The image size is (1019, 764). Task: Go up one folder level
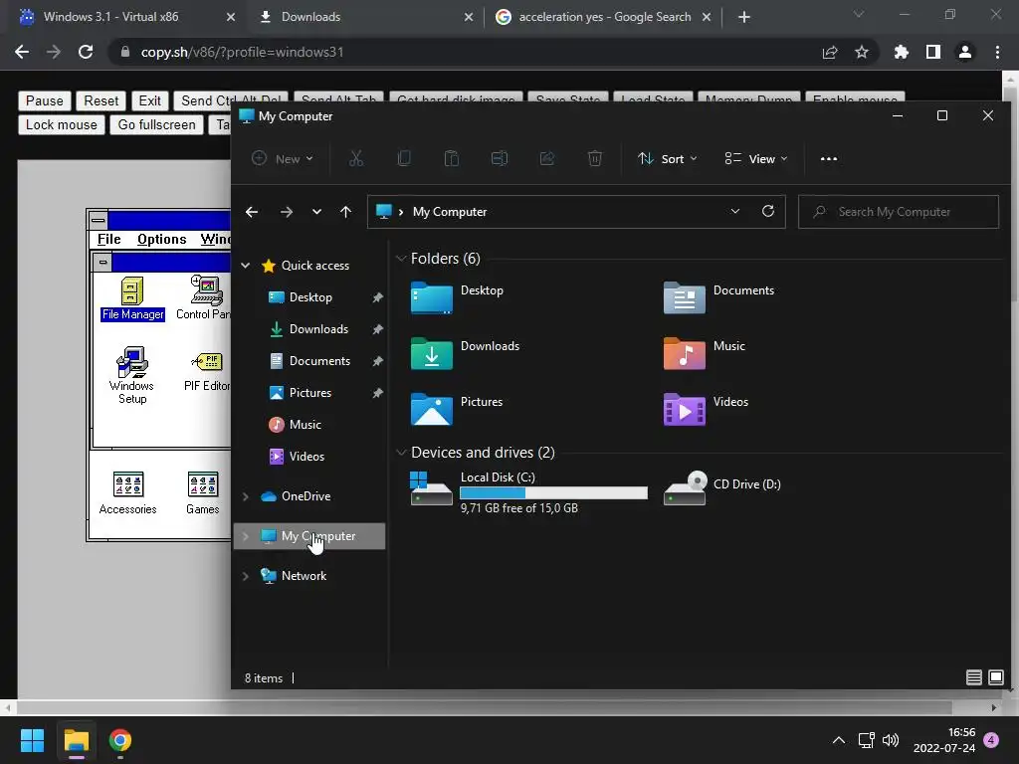tap(345, 212)
